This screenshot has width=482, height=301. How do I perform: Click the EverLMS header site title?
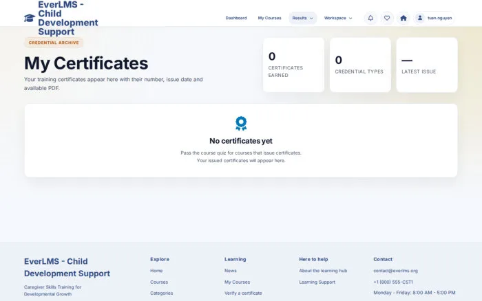68,18
